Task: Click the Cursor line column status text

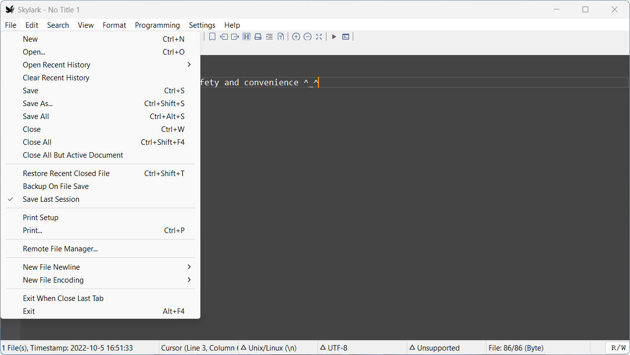Action: (x=199, y=348)
